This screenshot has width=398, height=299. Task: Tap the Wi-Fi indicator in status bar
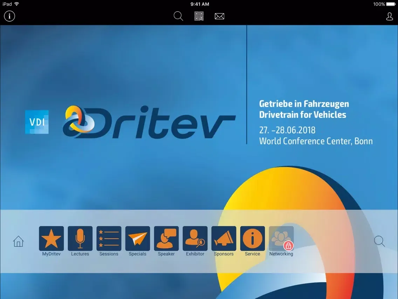tap(17, 4)
